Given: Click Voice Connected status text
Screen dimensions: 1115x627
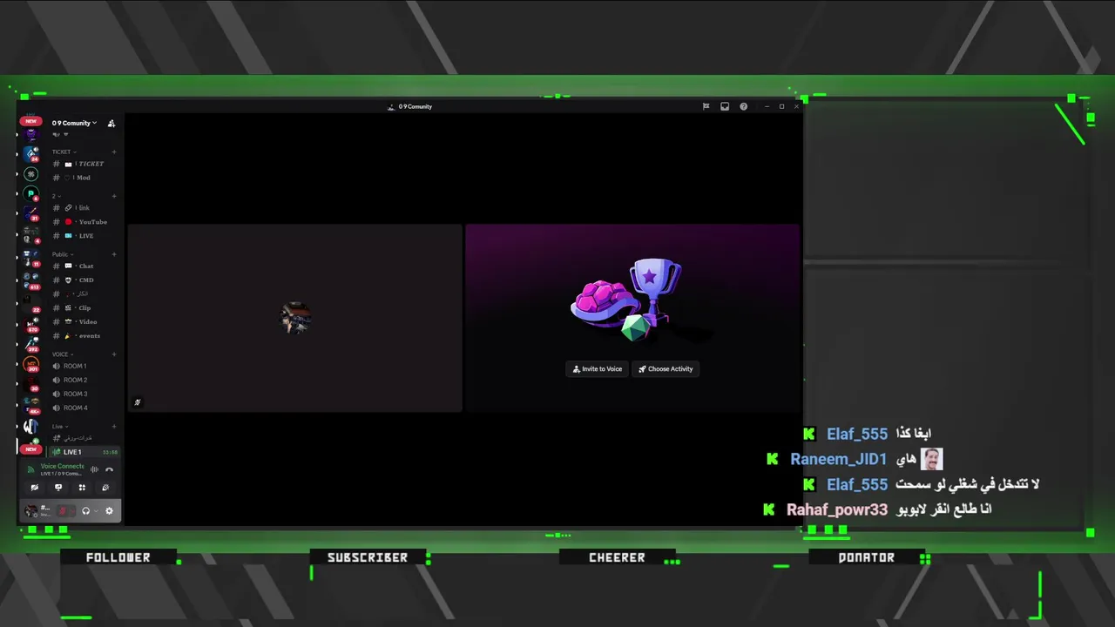Looking at the screenshot, I should [62, 466].
